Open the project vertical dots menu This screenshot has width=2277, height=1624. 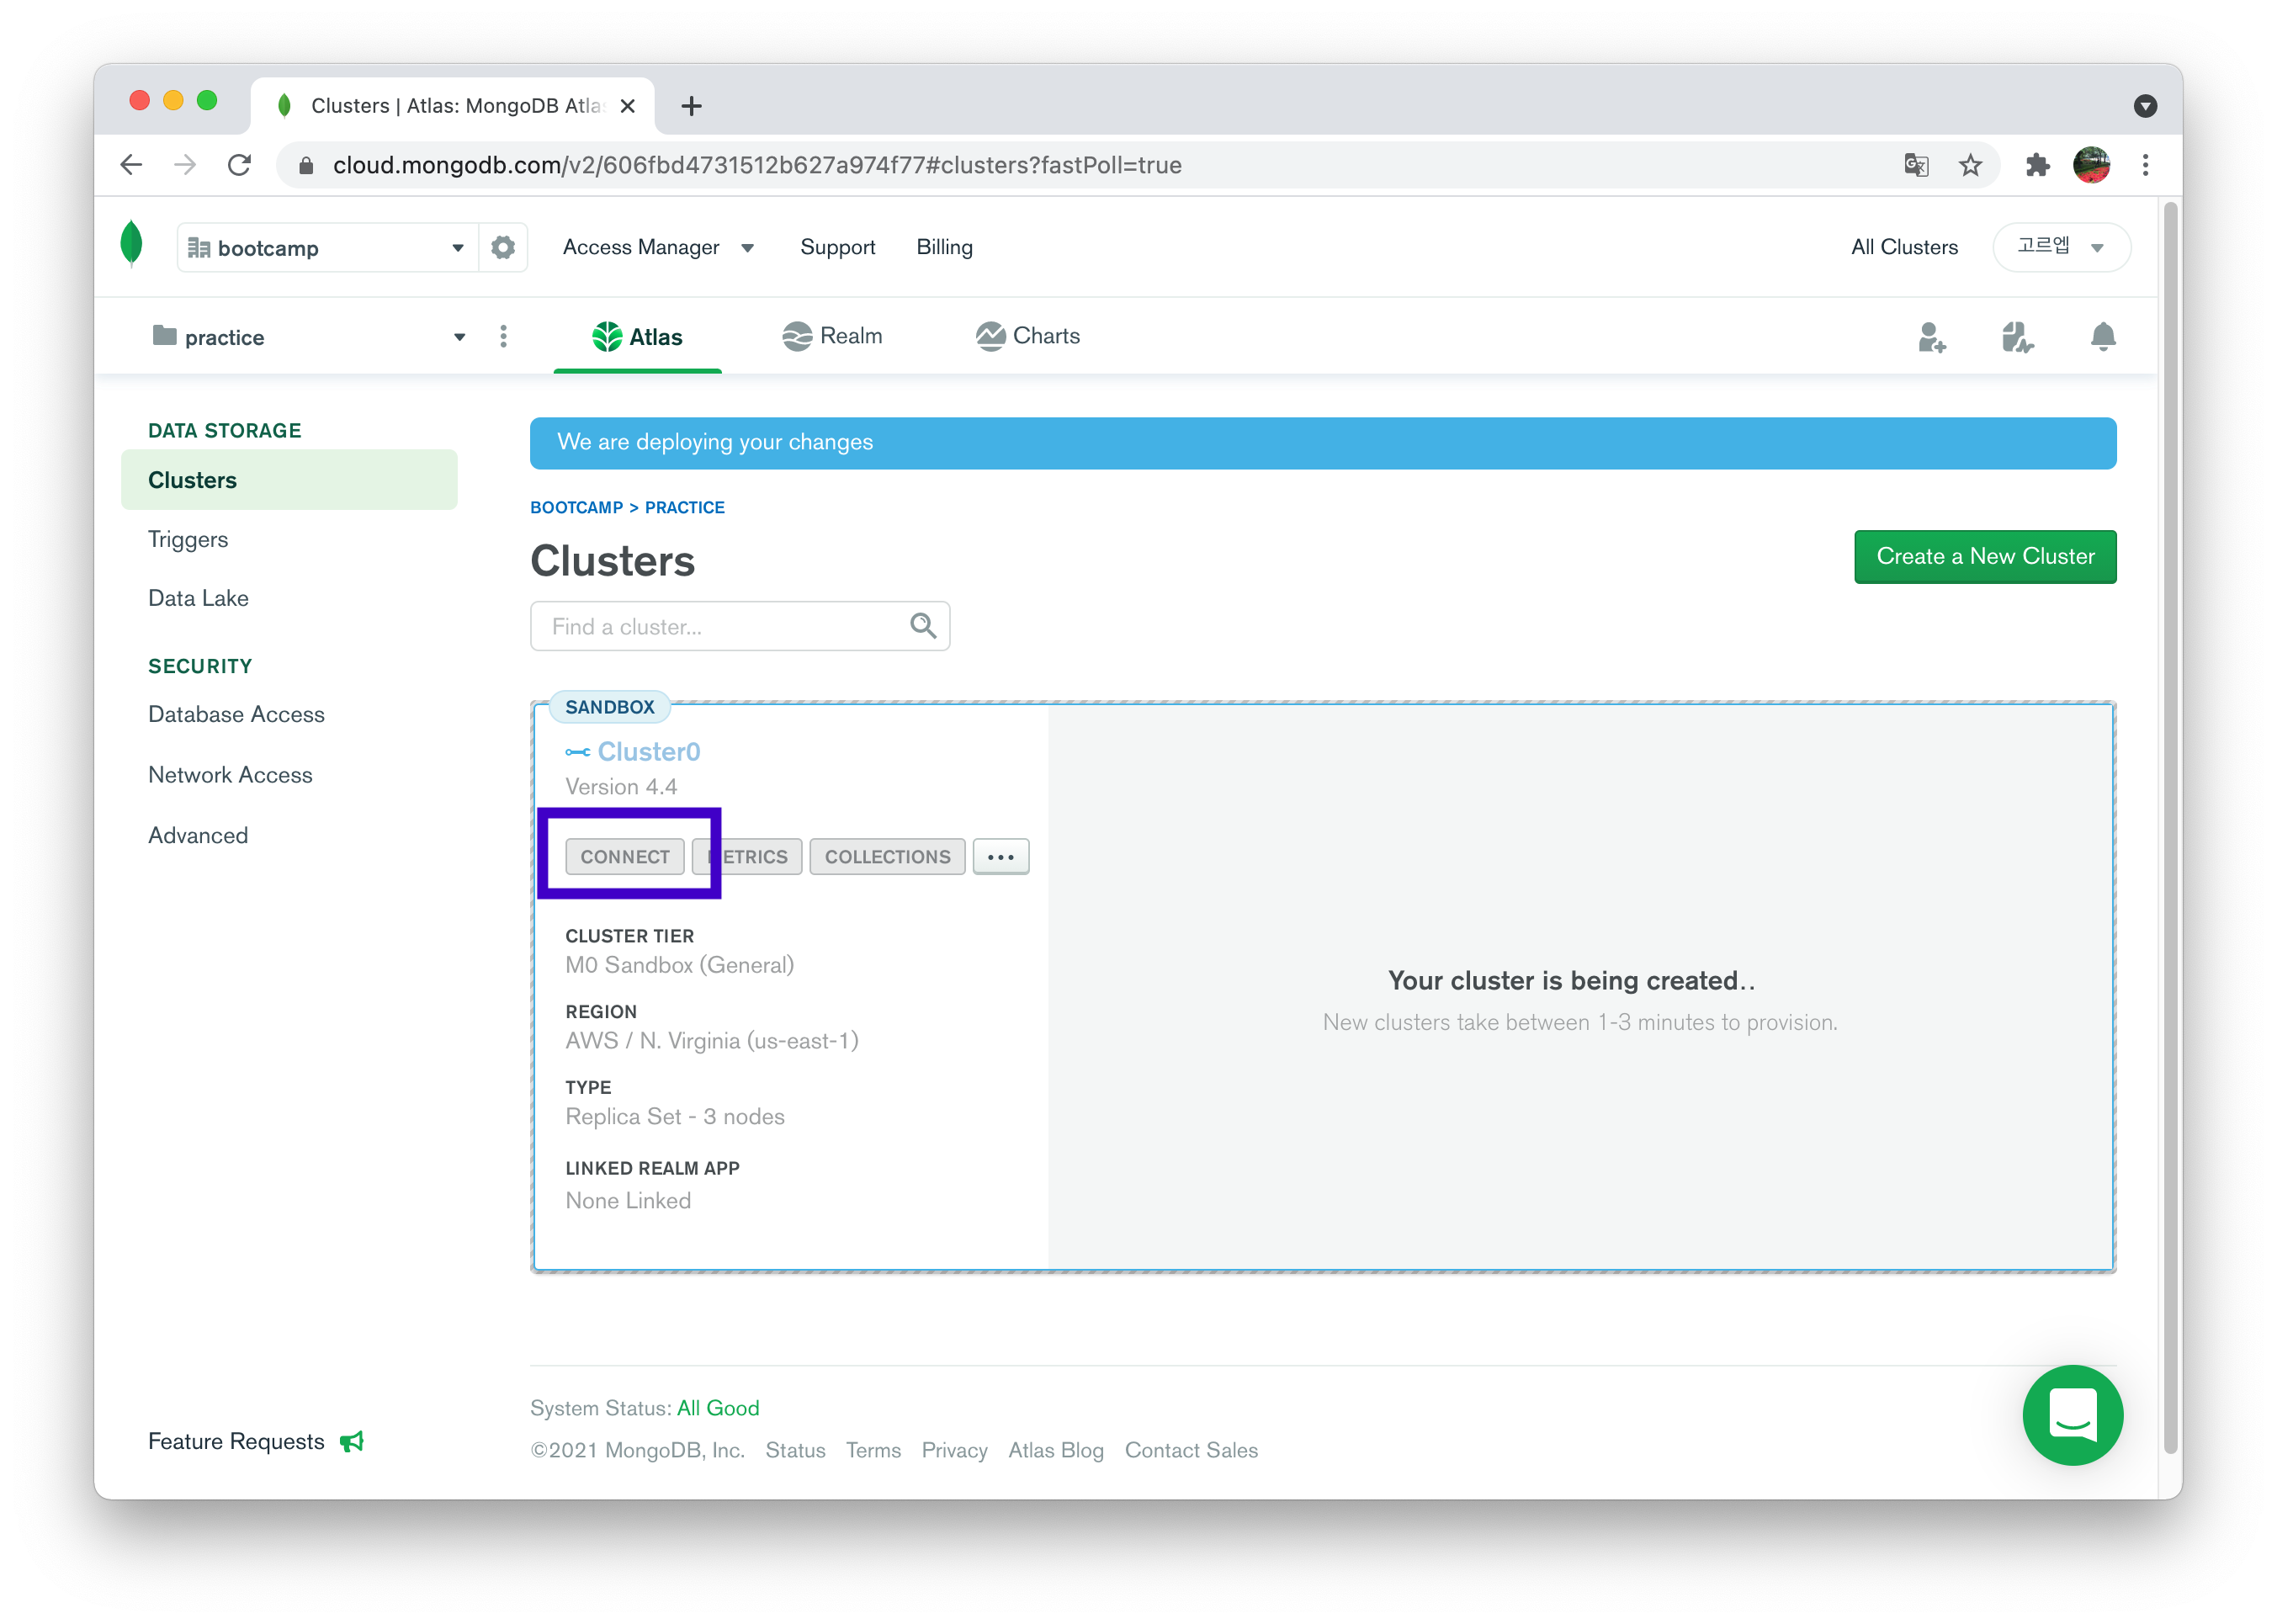point(503,337)
